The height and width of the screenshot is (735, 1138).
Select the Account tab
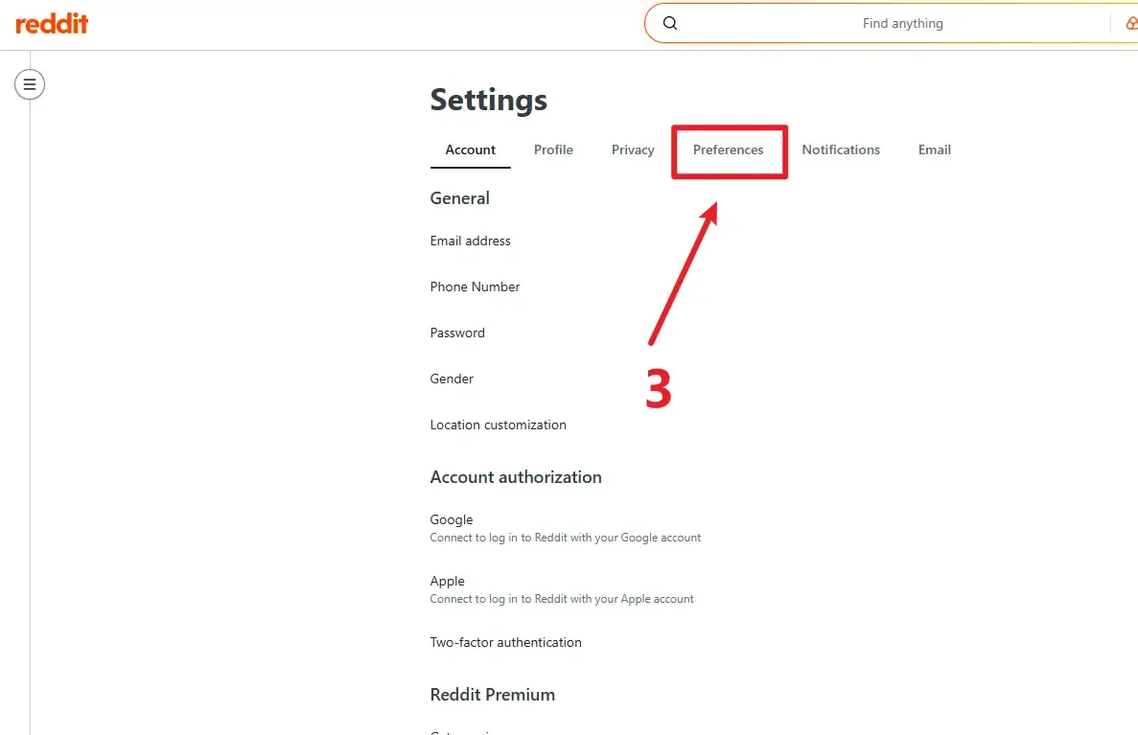click(470, 150)
